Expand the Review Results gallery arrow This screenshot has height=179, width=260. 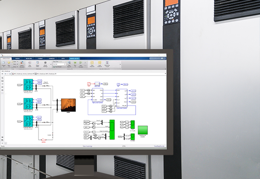pos(120,65)
